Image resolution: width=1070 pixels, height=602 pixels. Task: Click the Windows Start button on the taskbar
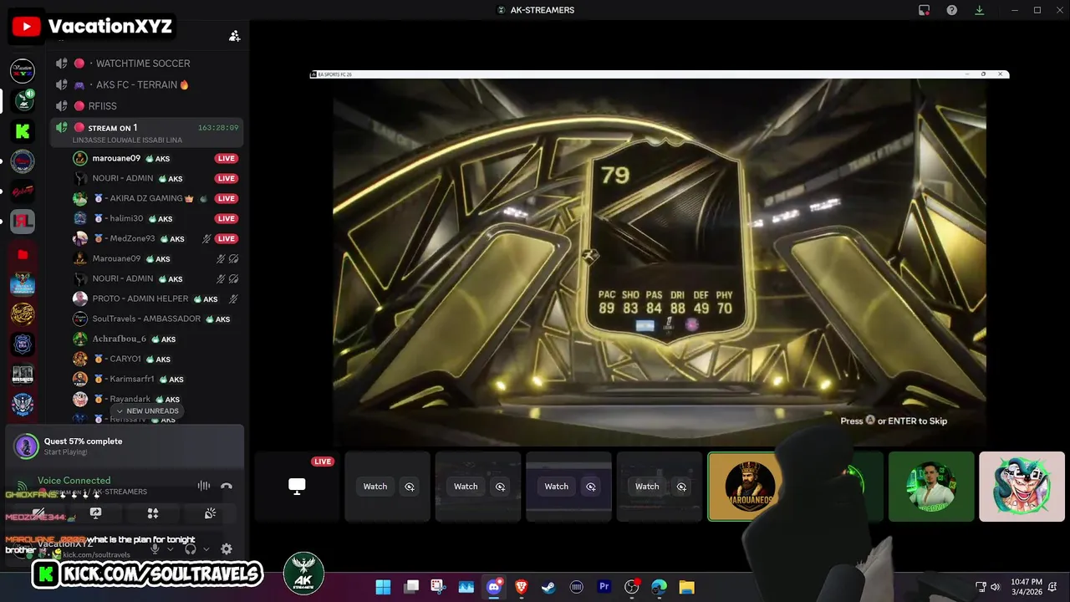click(x=383, y=587)
